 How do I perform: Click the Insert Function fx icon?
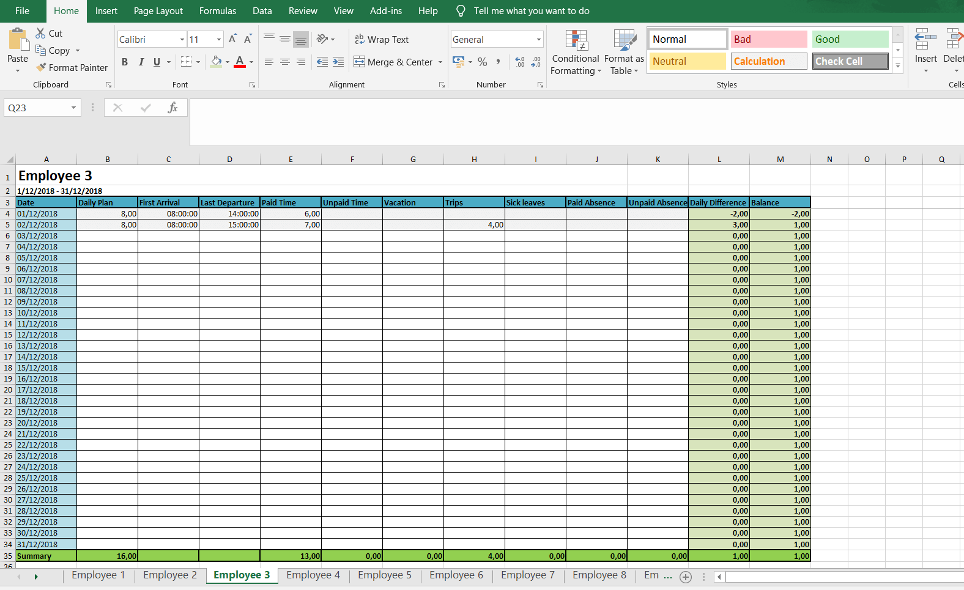coord(172,108)
